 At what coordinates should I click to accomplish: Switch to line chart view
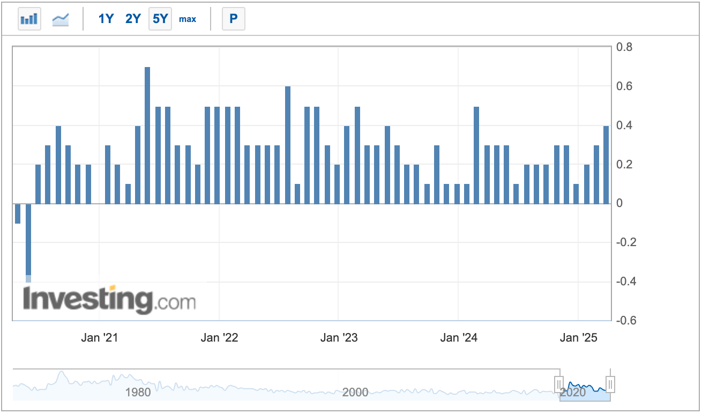[x=61, y=19]
